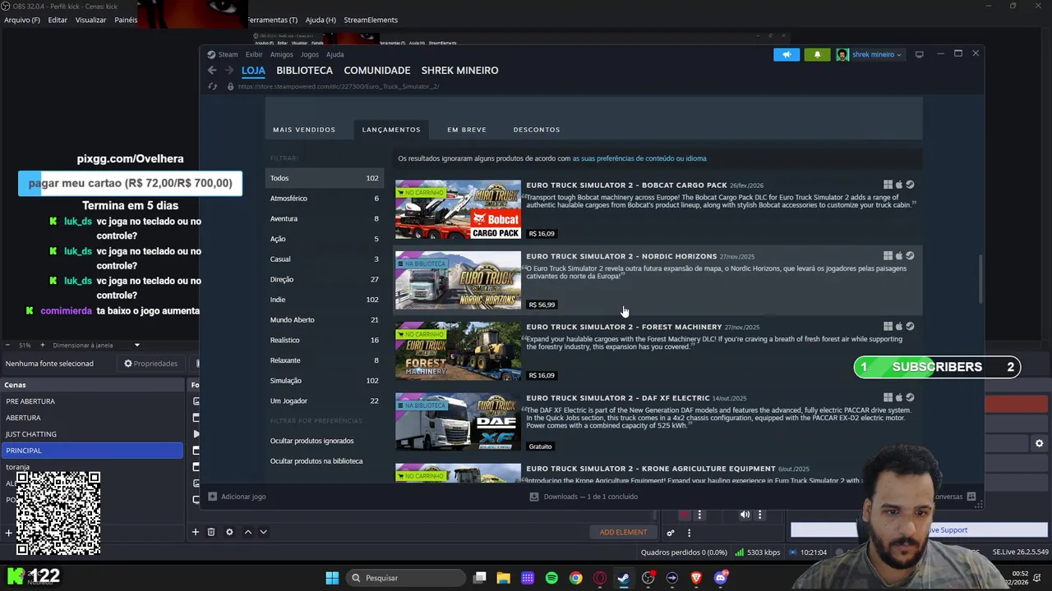1052x591 pixels.
Task: Go to Steam BIBLIOTECA section
Action: (x=304, y=71)
